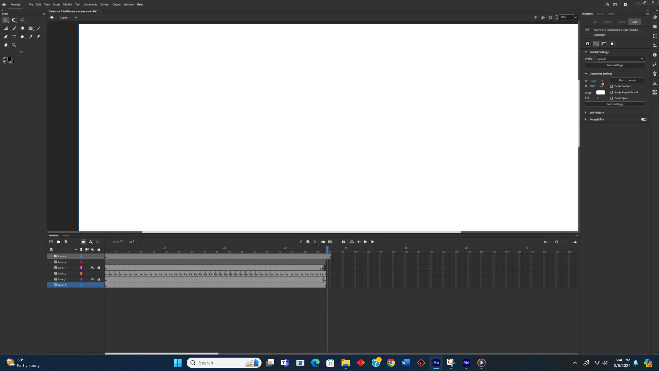Open the Modify menu
Viewport: 659px width, 371px height.
pos(67,4)
